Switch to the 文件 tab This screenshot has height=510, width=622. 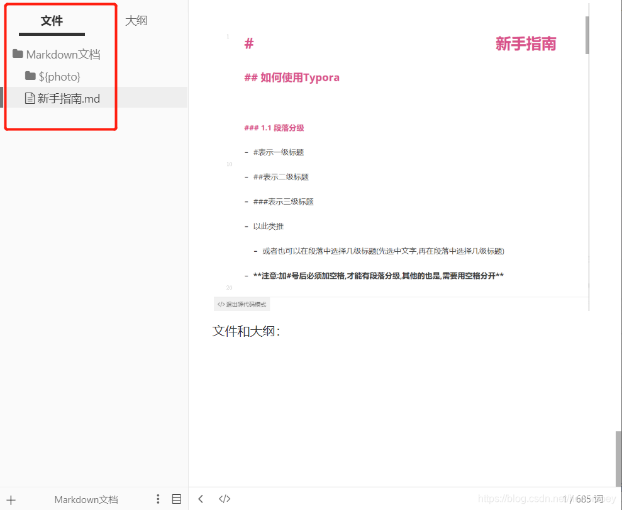click(52, 20)
